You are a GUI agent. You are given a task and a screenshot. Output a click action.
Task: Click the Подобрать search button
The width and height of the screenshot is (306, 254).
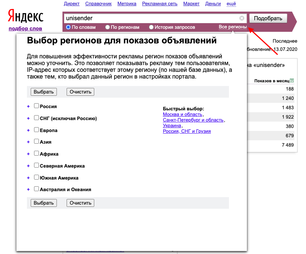click(268, 18)
